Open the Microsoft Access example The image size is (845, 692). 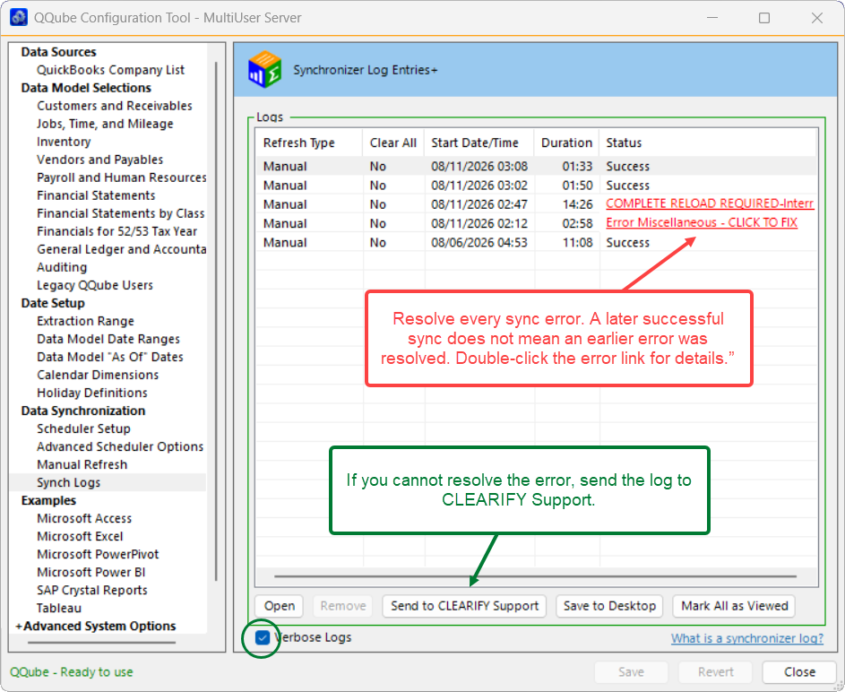(x=84, y=518)
